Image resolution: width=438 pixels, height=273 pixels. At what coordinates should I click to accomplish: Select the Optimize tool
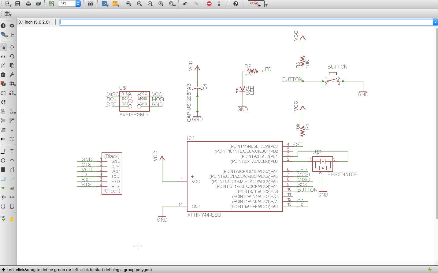[x=12, y=130]
